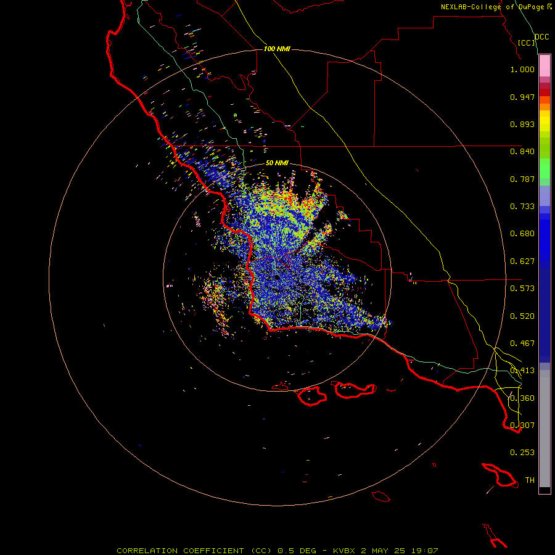
Task: Click the pink color band at legend top
Action: click(x=545, y=66)
